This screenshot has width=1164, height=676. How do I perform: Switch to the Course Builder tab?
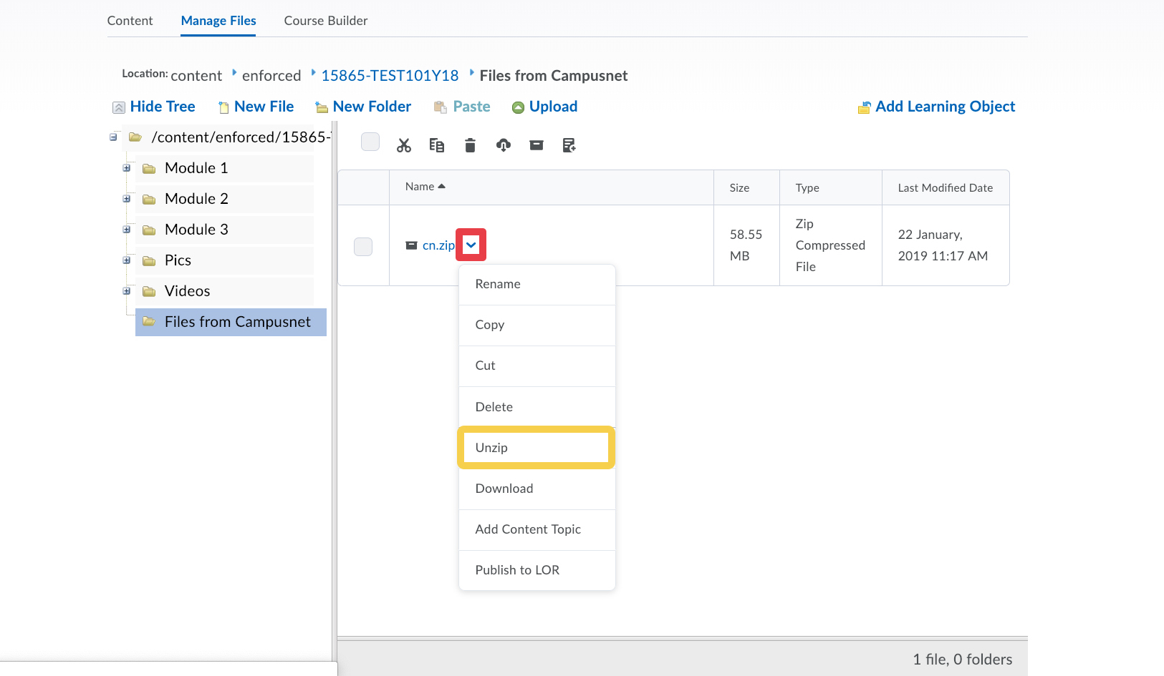(325, 21)
